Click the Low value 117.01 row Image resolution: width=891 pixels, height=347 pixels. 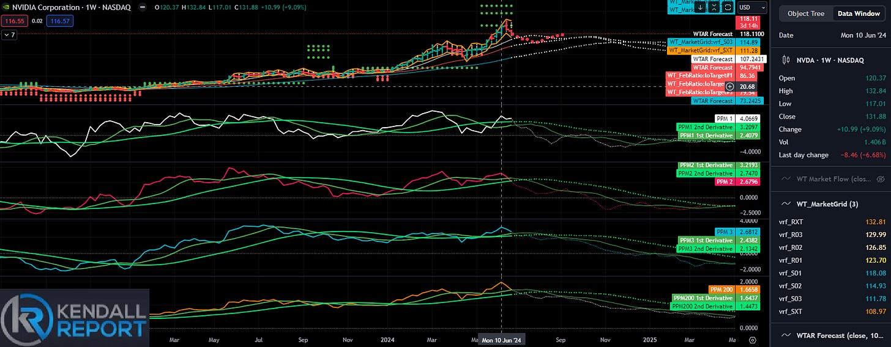832,104
